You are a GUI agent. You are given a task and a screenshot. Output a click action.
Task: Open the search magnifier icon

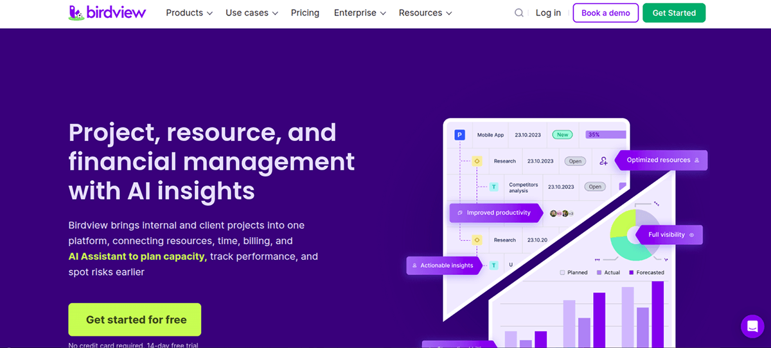point(519,13)
